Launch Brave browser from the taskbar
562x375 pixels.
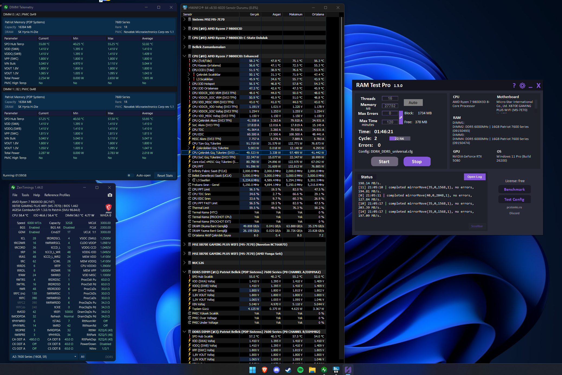pyautogui.click(x=265, y=370)
